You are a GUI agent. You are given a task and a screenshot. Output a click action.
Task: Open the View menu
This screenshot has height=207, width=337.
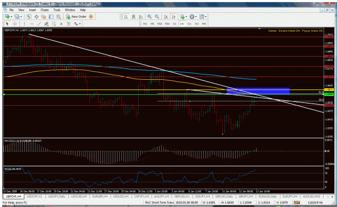click(21, 10)
